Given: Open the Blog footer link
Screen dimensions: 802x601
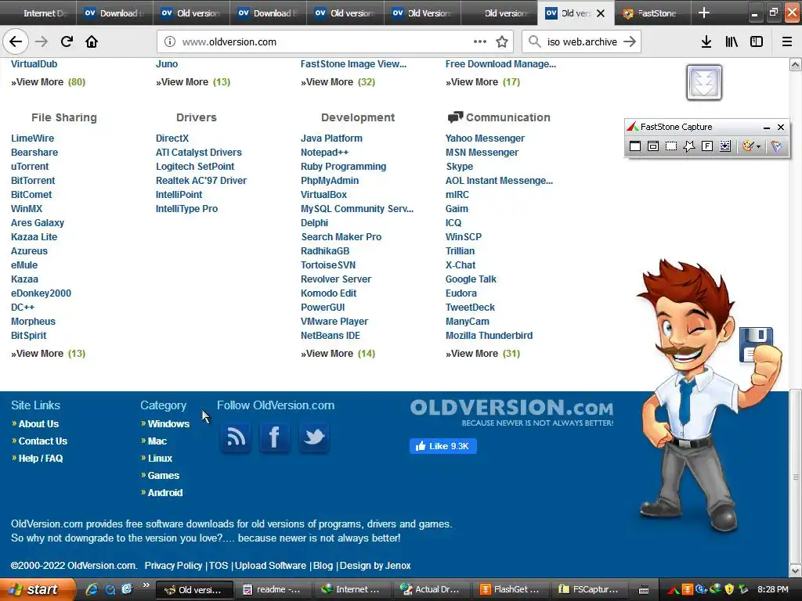Looking at the screenshot, I should pos(323,566).
